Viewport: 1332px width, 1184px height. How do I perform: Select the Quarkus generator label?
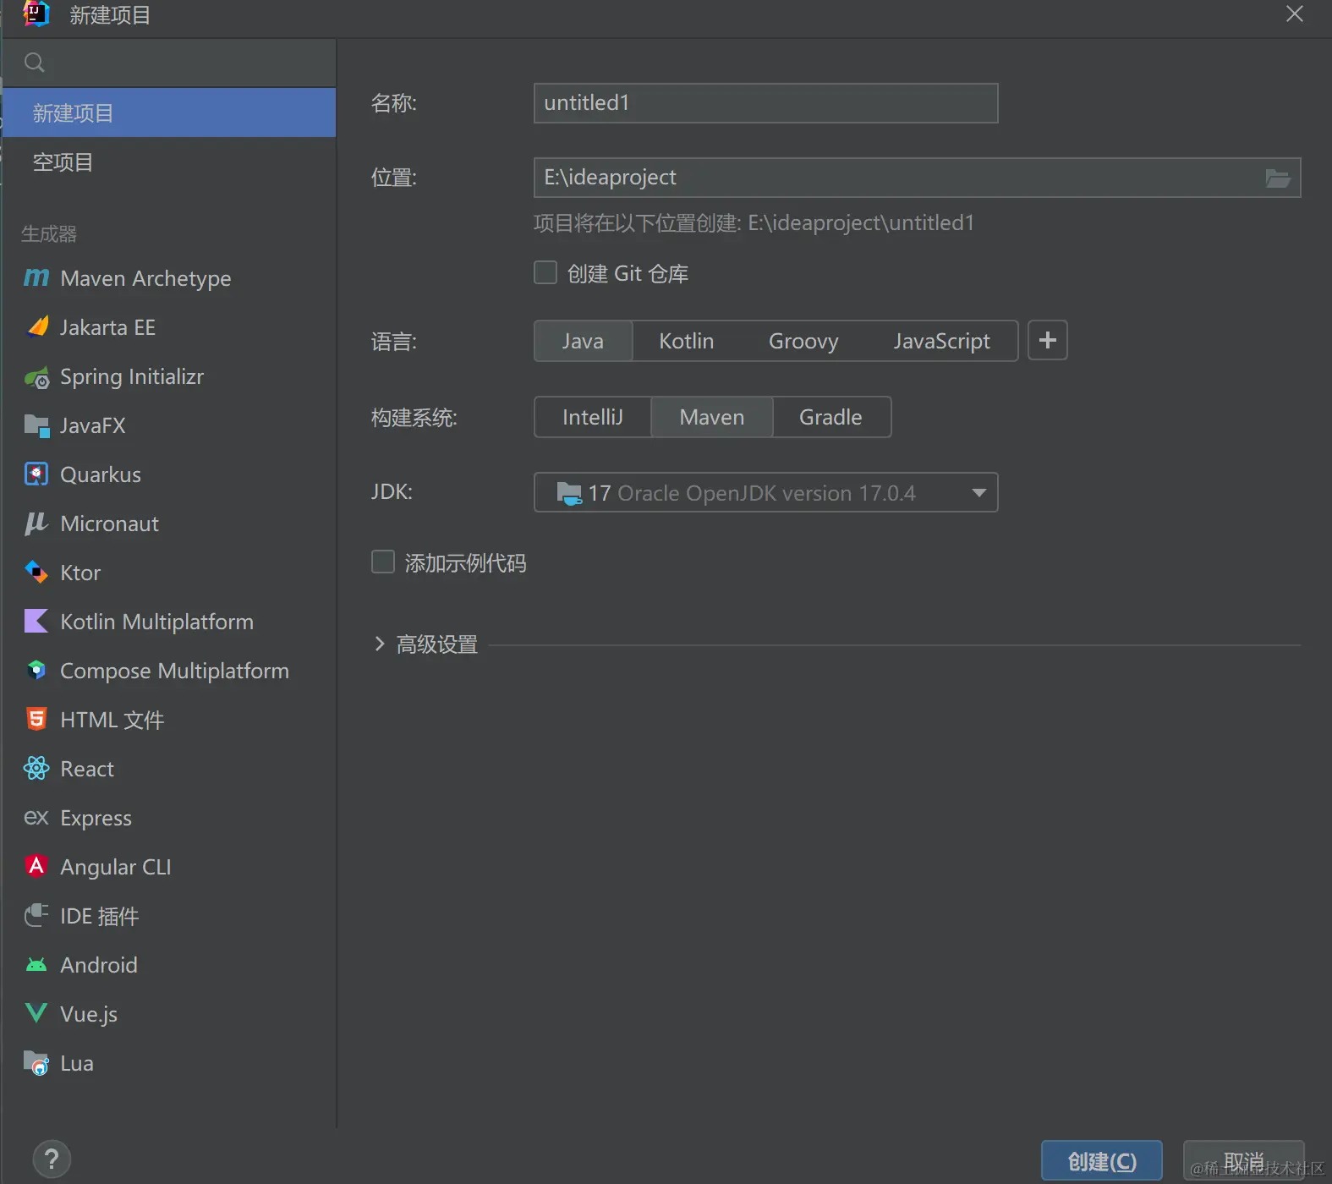101,474
